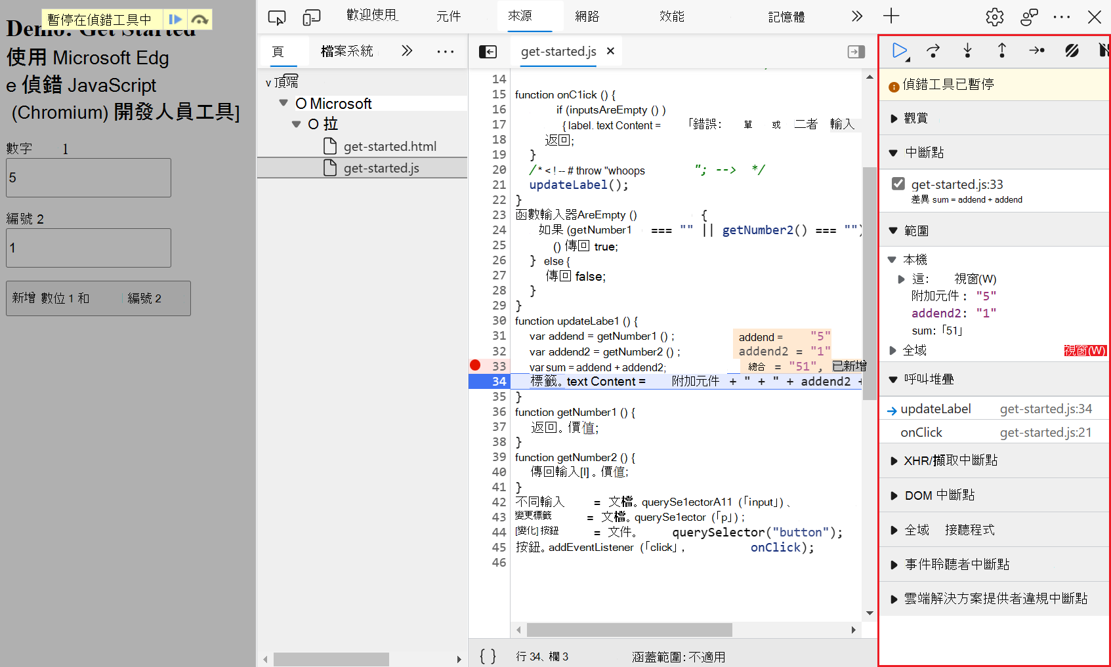This screenshot has height=667, width=1111.
Task: Toggle breakpoint on line 33
Action: pos(476,365)
